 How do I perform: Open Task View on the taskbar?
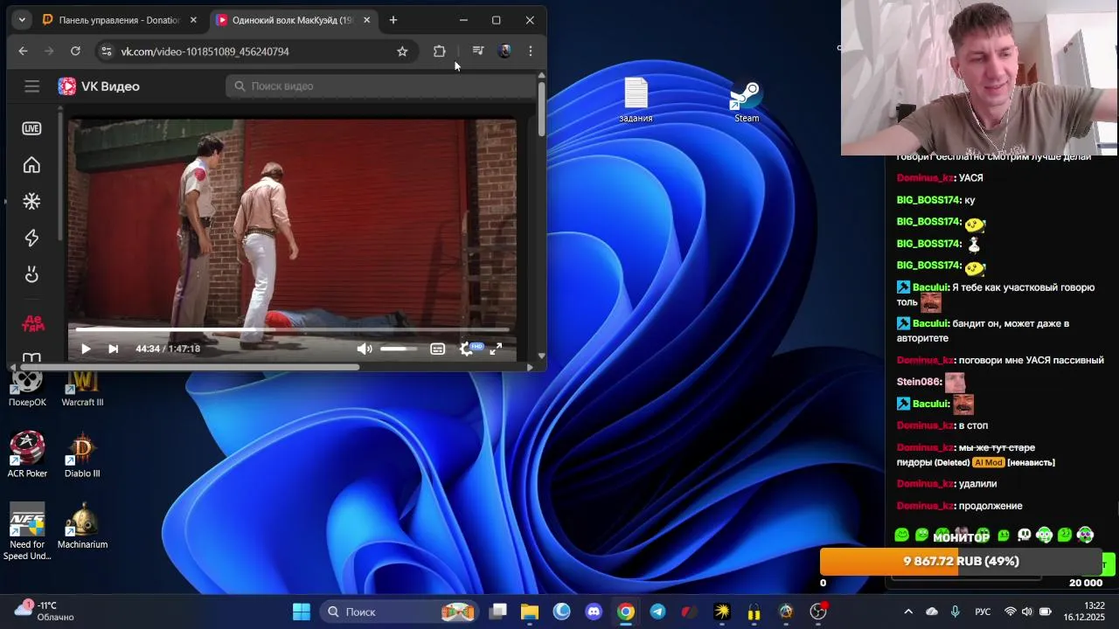tap(498, 612)
